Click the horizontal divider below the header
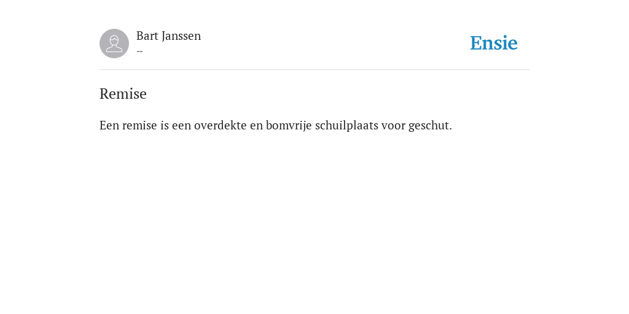Screen dimensions: 629x314 tap(314, 70)
